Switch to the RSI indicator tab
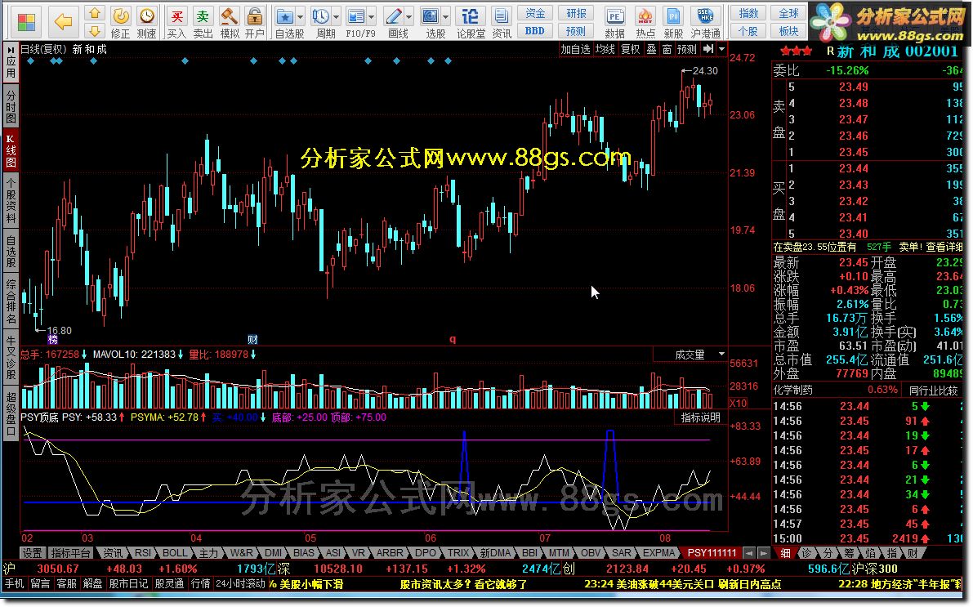 coord(143,552)
